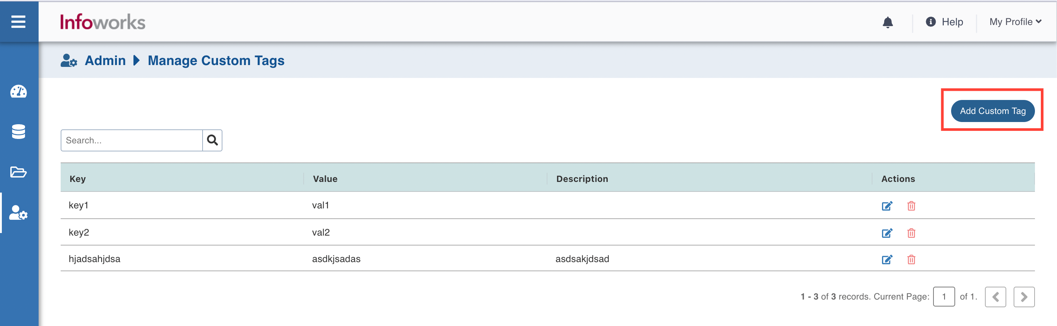Go to previous page arrow
The image size is (1057, 326).
[996, 297]
